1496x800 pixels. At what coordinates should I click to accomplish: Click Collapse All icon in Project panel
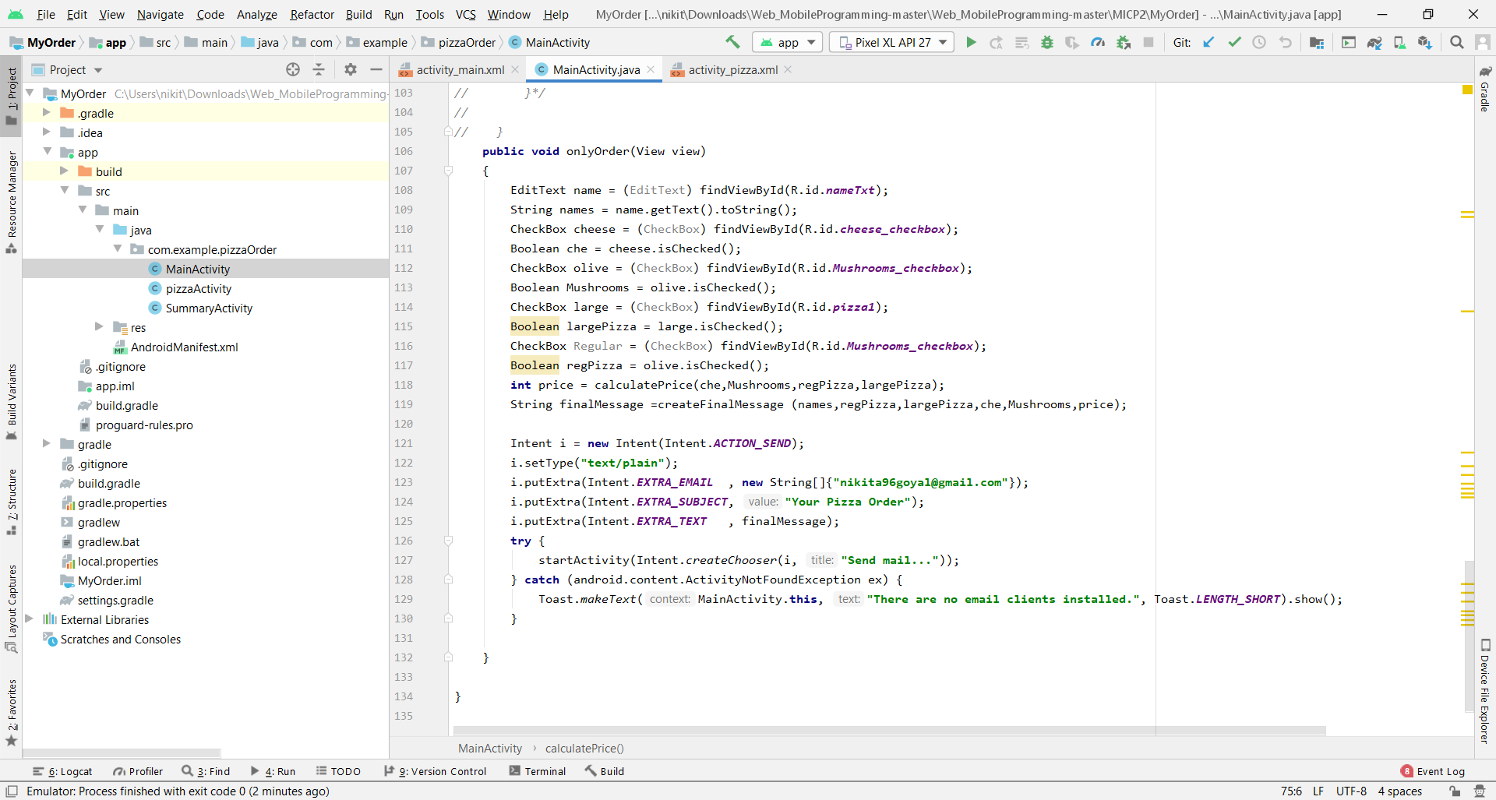(319, 69)
